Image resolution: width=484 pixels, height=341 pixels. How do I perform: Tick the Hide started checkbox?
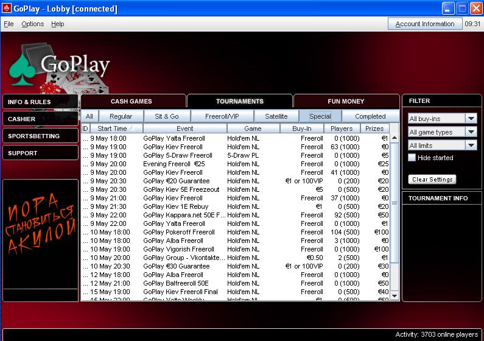(x=412, y=157)
